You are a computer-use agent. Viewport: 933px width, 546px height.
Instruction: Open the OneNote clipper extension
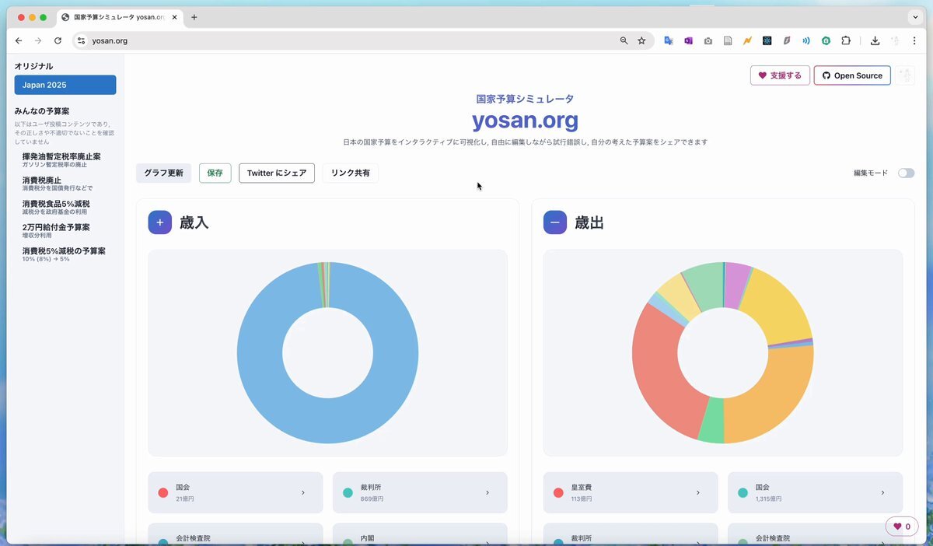coord(688,40)
